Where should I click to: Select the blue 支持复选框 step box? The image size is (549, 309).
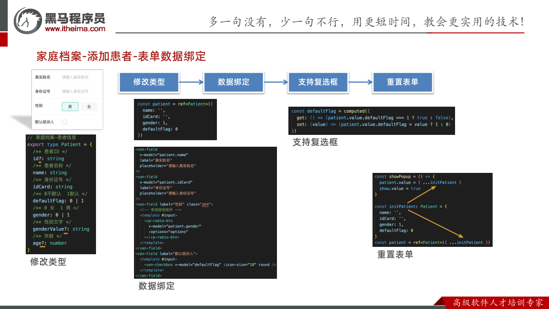(x=318, y=82)
